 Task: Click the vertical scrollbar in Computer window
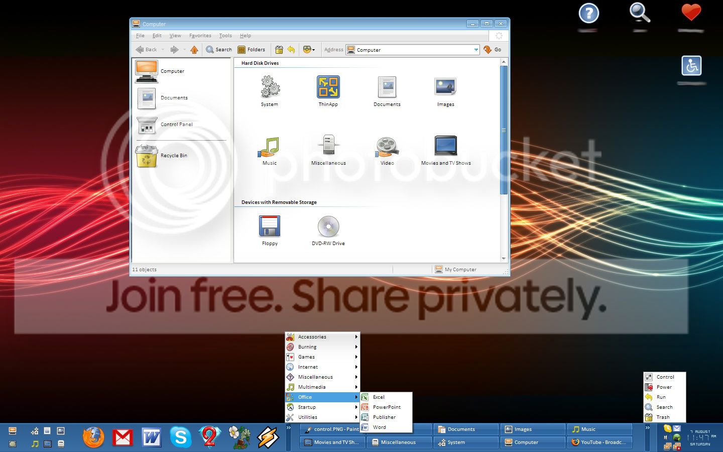click(504, 130)
